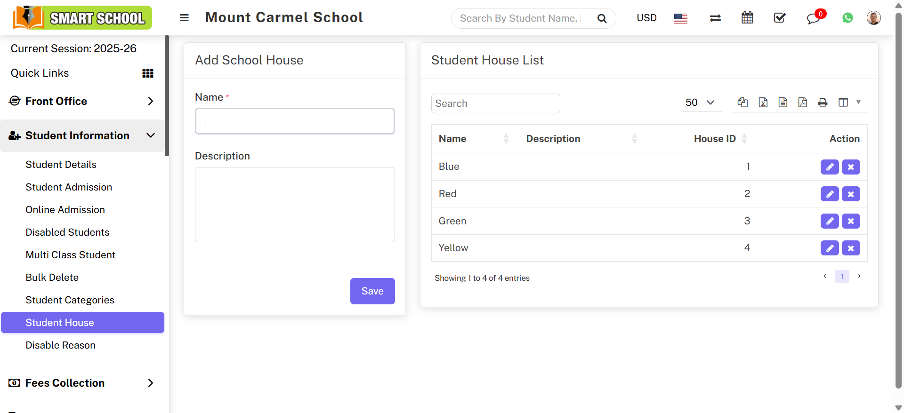The height and width of the screenshot is (413, 904).
Task: Open the calendar icon in header
Action: (x=747, y=18)
